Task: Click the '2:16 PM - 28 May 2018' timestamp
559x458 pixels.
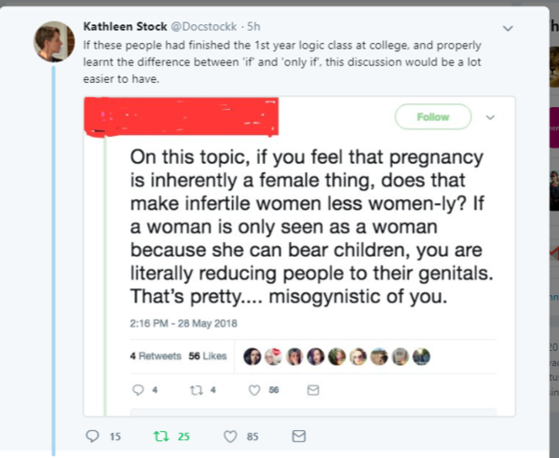Action: click(x=184, y=323)
